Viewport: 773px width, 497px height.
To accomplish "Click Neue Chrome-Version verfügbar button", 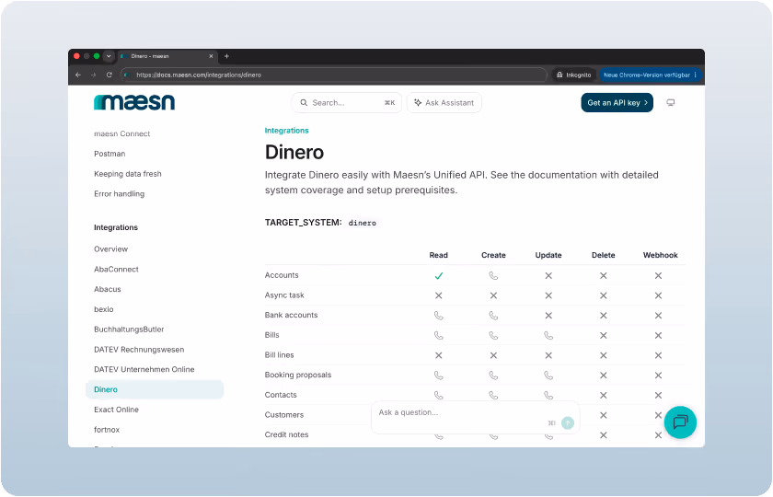I will point(650,75).
